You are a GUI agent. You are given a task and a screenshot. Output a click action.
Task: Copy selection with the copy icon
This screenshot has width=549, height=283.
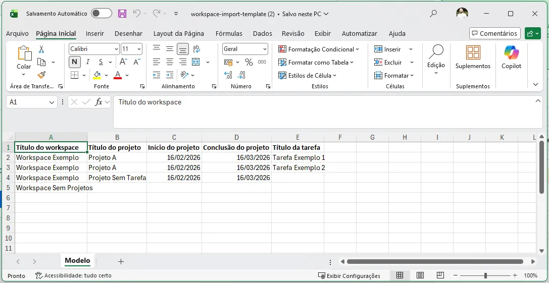41,62
